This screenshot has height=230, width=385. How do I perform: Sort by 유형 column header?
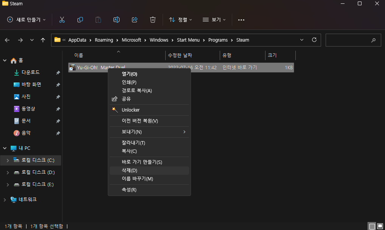pyautogui.click(x=242, y=55)
